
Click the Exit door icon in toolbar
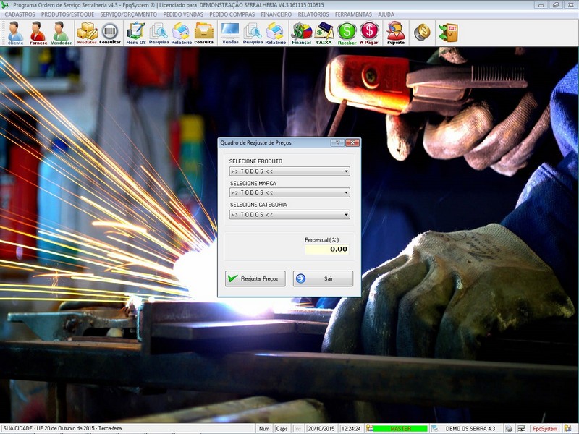448,33
